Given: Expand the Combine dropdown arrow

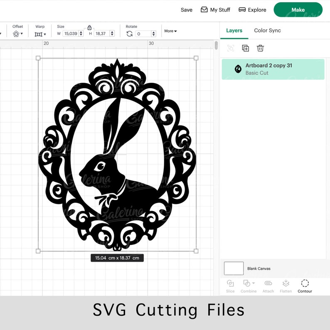Looking at the screenshot, I should [x=254, y=283].
